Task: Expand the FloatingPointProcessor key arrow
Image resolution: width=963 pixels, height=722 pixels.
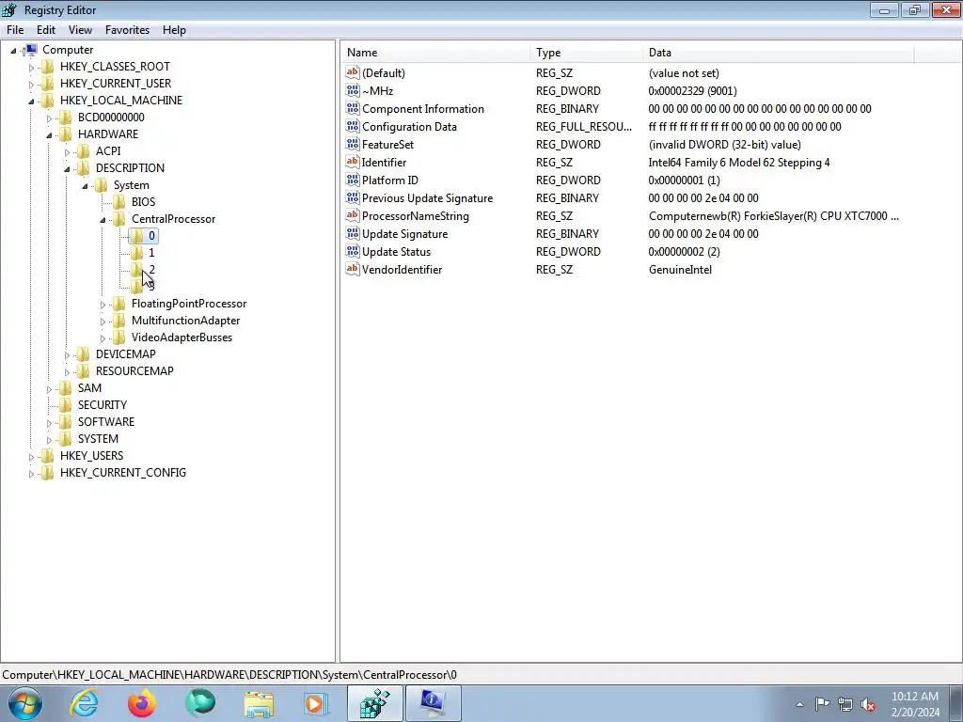Action: pos(103,304)
